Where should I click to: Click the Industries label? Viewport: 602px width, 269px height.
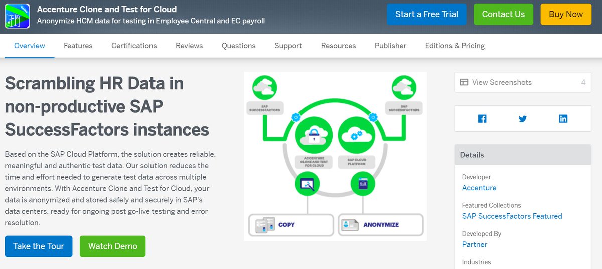[477, 262]
